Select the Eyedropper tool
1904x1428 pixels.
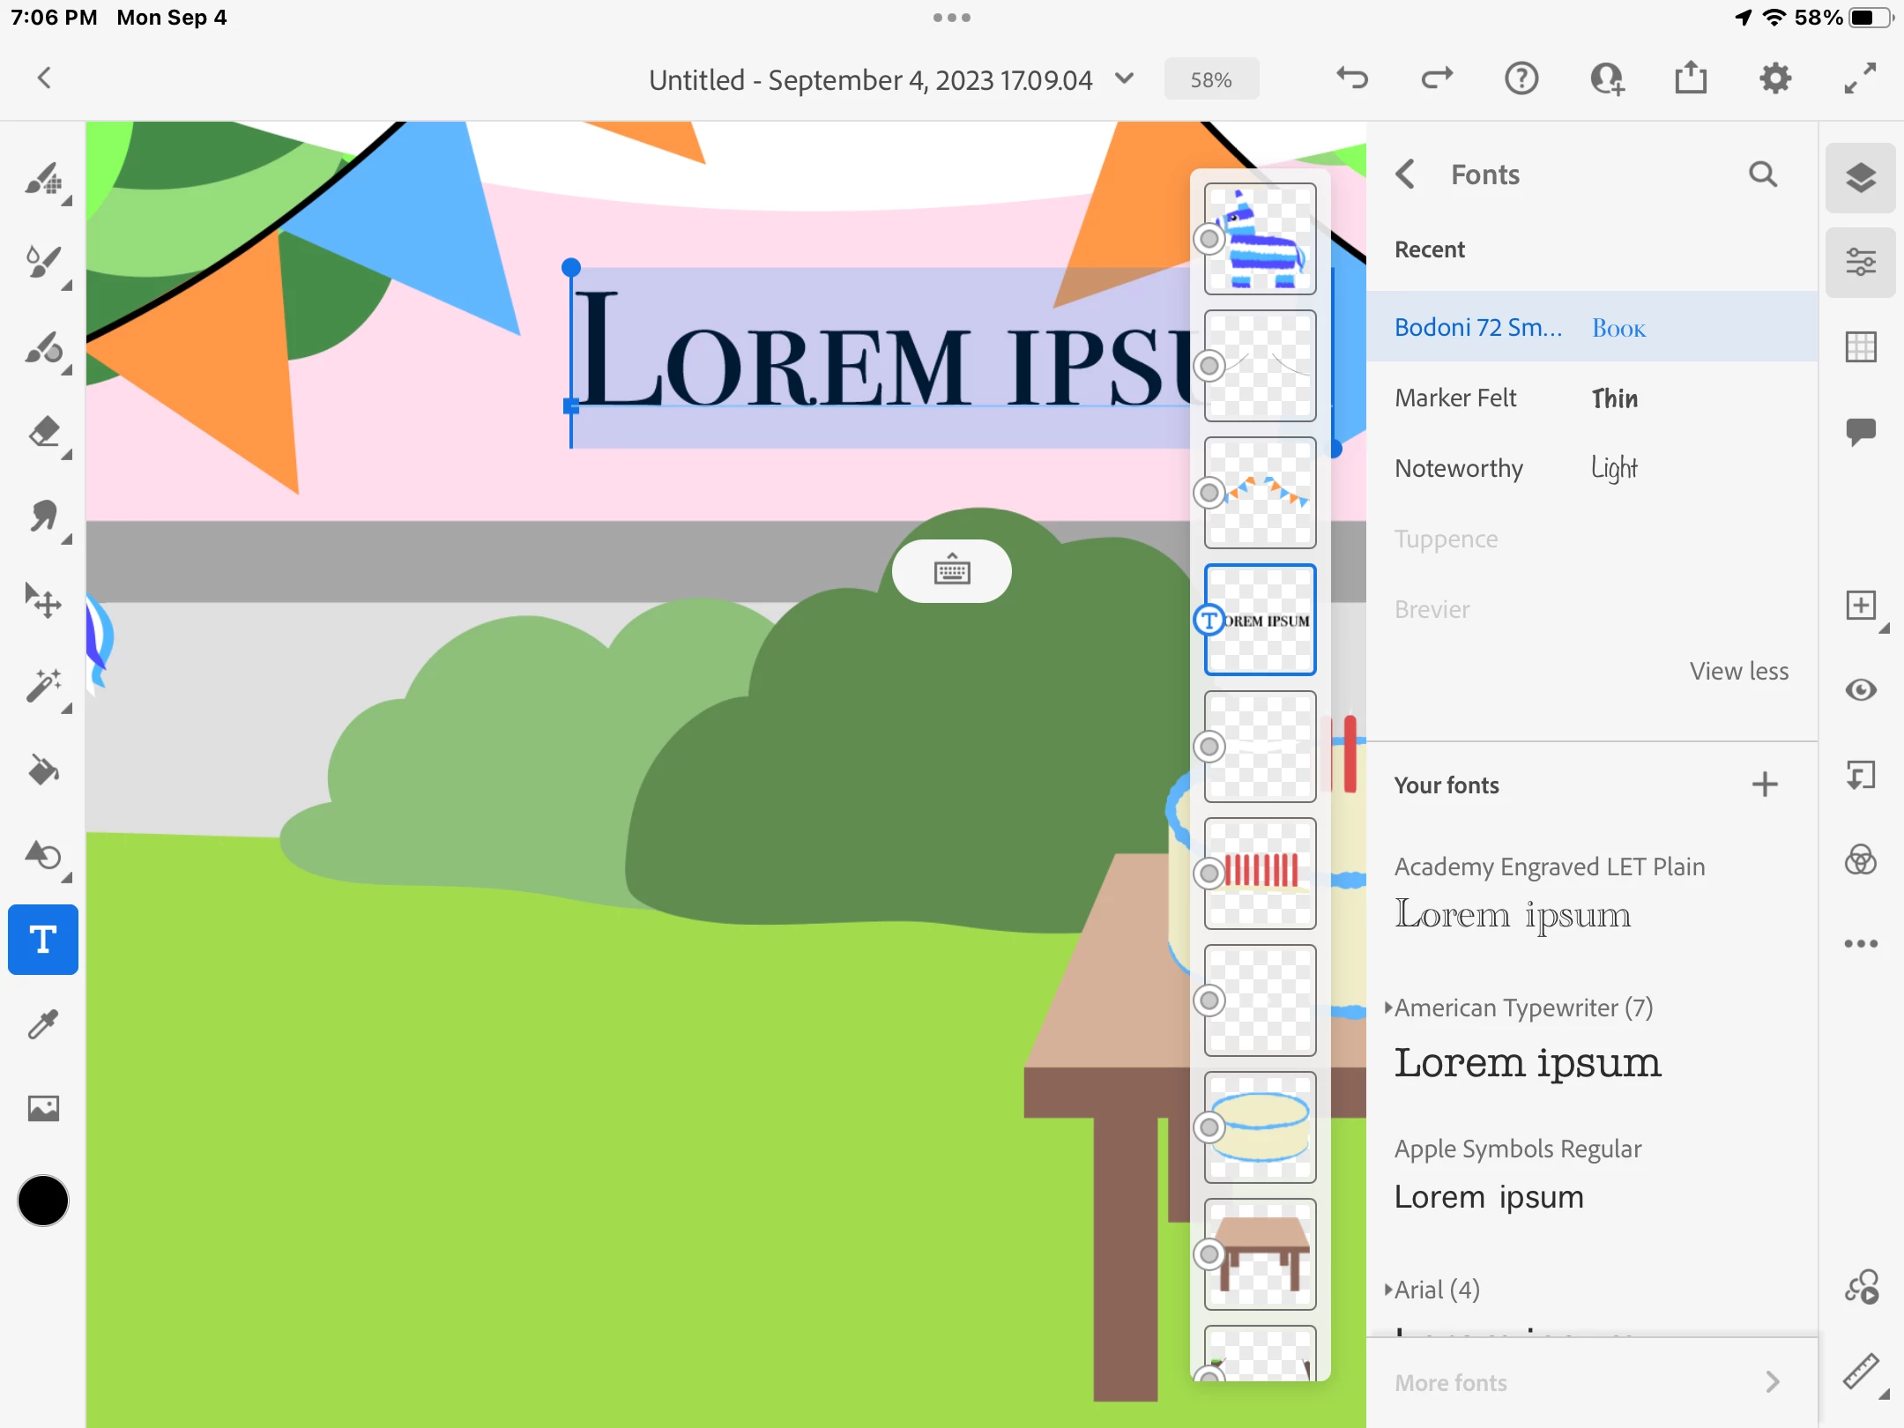click(43, 1024)
